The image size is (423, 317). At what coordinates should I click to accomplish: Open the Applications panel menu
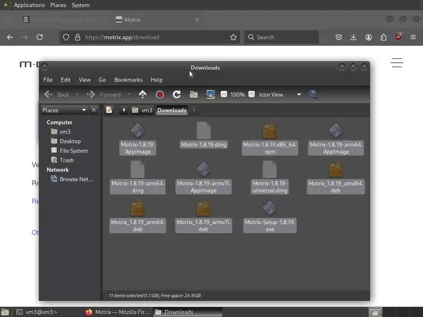click(24, 5)
